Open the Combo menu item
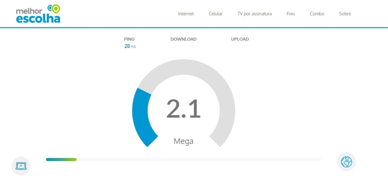388x178 pixels. click(x=317, y=14)
